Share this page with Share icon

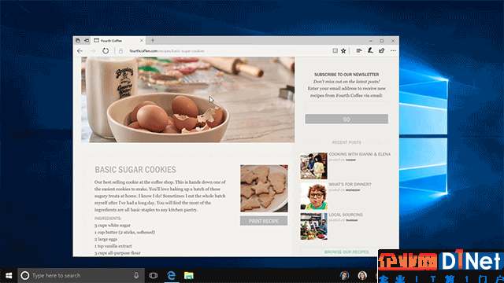click(x=381, y=50)
